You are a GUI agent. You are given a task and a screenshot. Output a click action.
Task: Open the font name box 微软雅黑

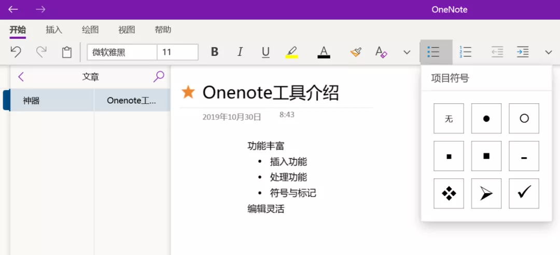pos(122,52)
